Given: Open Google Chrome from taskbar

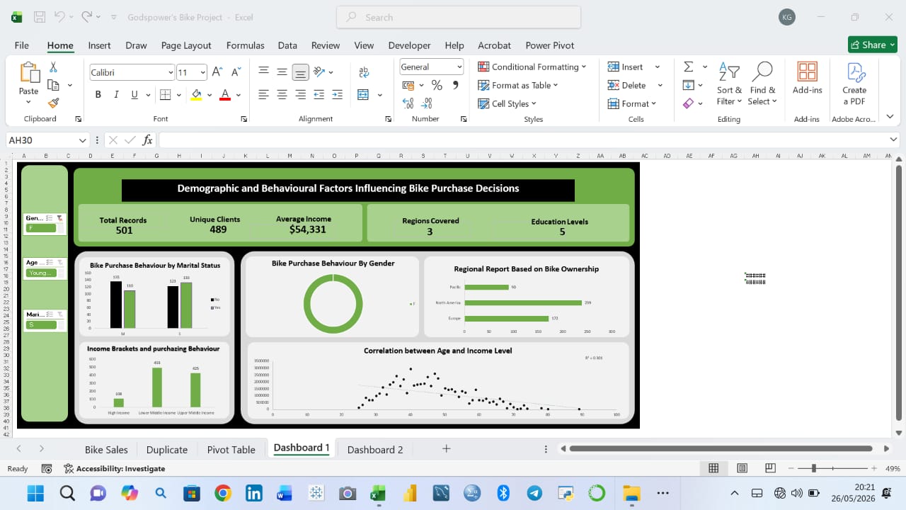Looking at the screenshot, I should (222, 493).
